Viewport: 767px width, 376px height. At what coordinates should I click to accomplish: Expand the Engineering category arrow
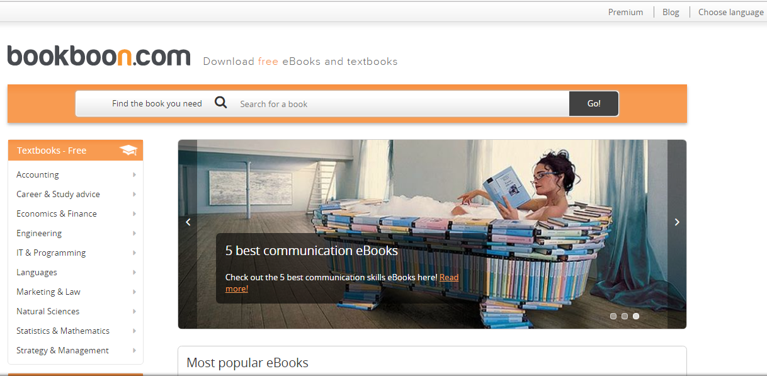tap(134, 233)
